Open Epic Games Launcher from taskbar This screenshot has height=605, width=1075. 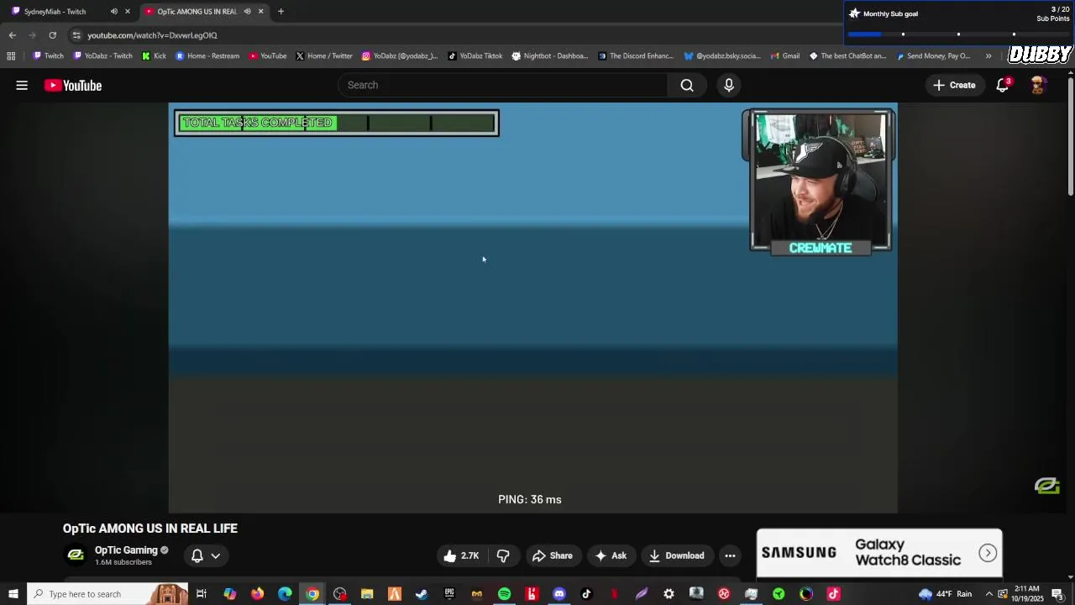point(449,594)
